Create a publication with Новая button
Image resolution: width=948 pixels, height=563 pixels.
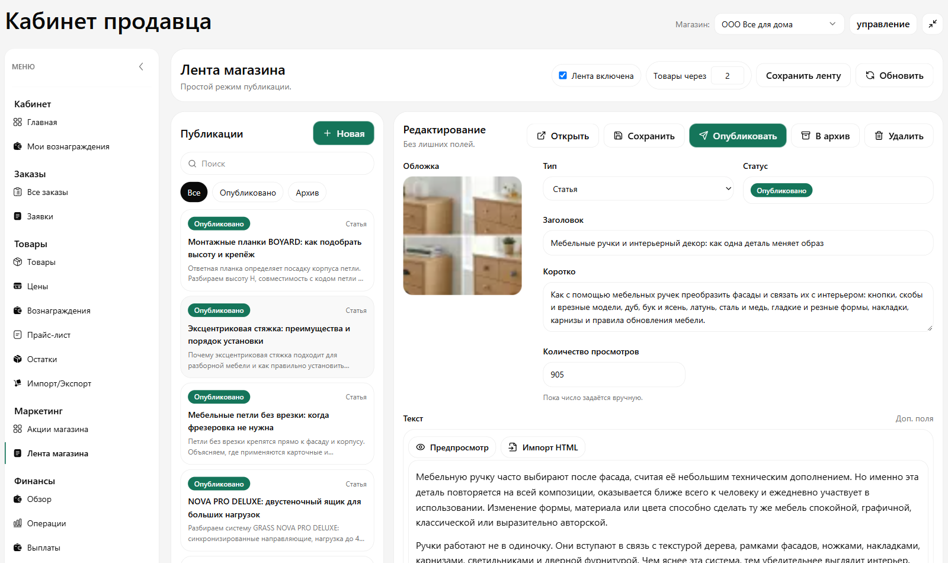[x=344, y=133]
